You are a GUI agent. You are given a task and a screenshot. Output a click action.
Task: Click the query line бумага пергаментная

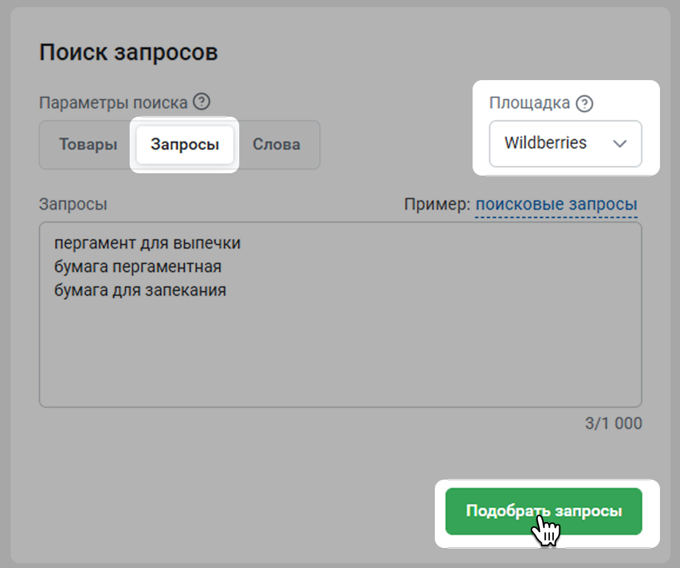(137, 267)
